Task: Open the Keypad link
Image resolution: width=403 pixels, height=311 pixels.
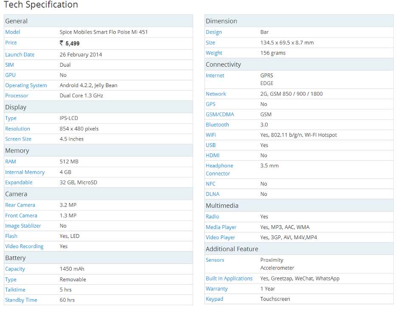Action: [214, 300]
